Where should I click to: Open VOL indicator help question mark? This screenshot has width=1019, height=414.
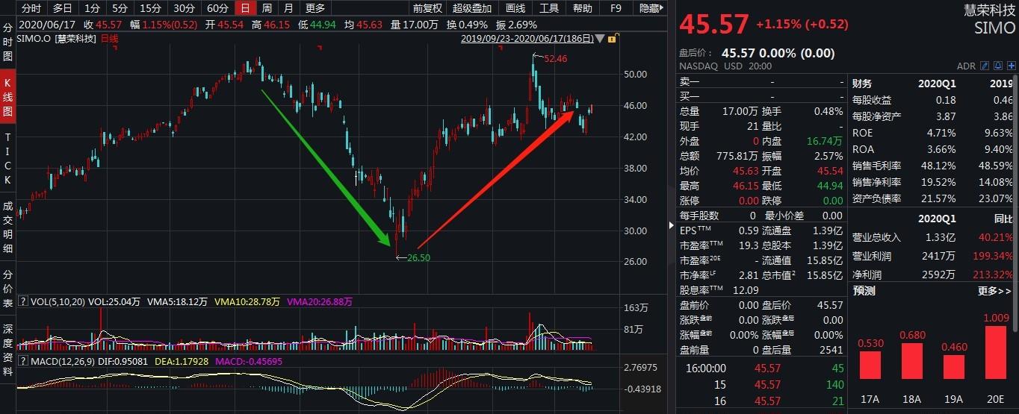coord(22,302)
